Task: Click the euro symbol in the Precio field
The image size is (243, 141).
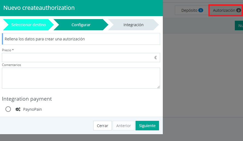Action: click(x=155, y=58)
